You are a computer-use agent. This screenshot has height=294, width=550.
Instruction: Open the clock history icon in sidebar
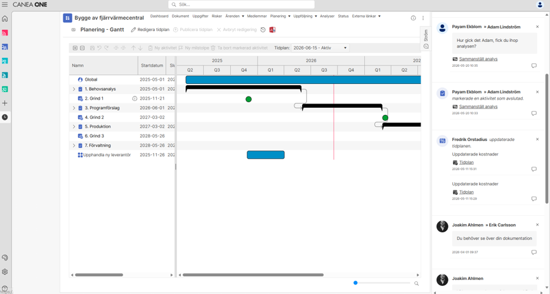point(5,117)
